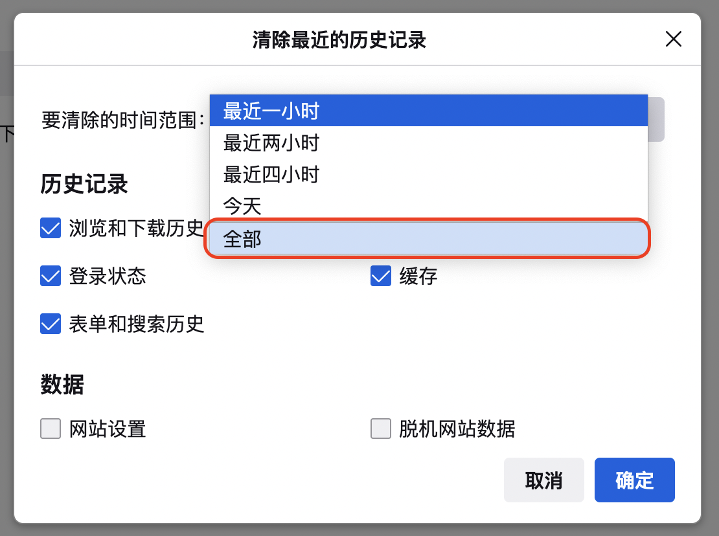This screenshot has height=536, width=719.
Task: Click the 登录状态 label text
Action: click(108, 276)
